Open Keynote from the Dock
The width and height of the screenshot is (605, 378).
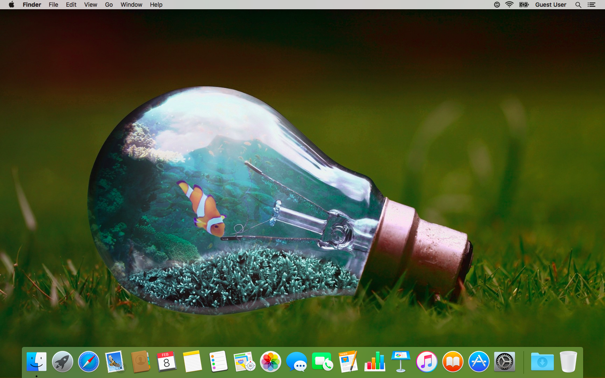(401, 362)
